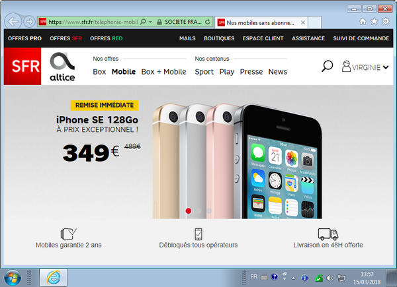Viewport: 397px width, 287px height.
Task: Open the News content menu
Action: 278,72
